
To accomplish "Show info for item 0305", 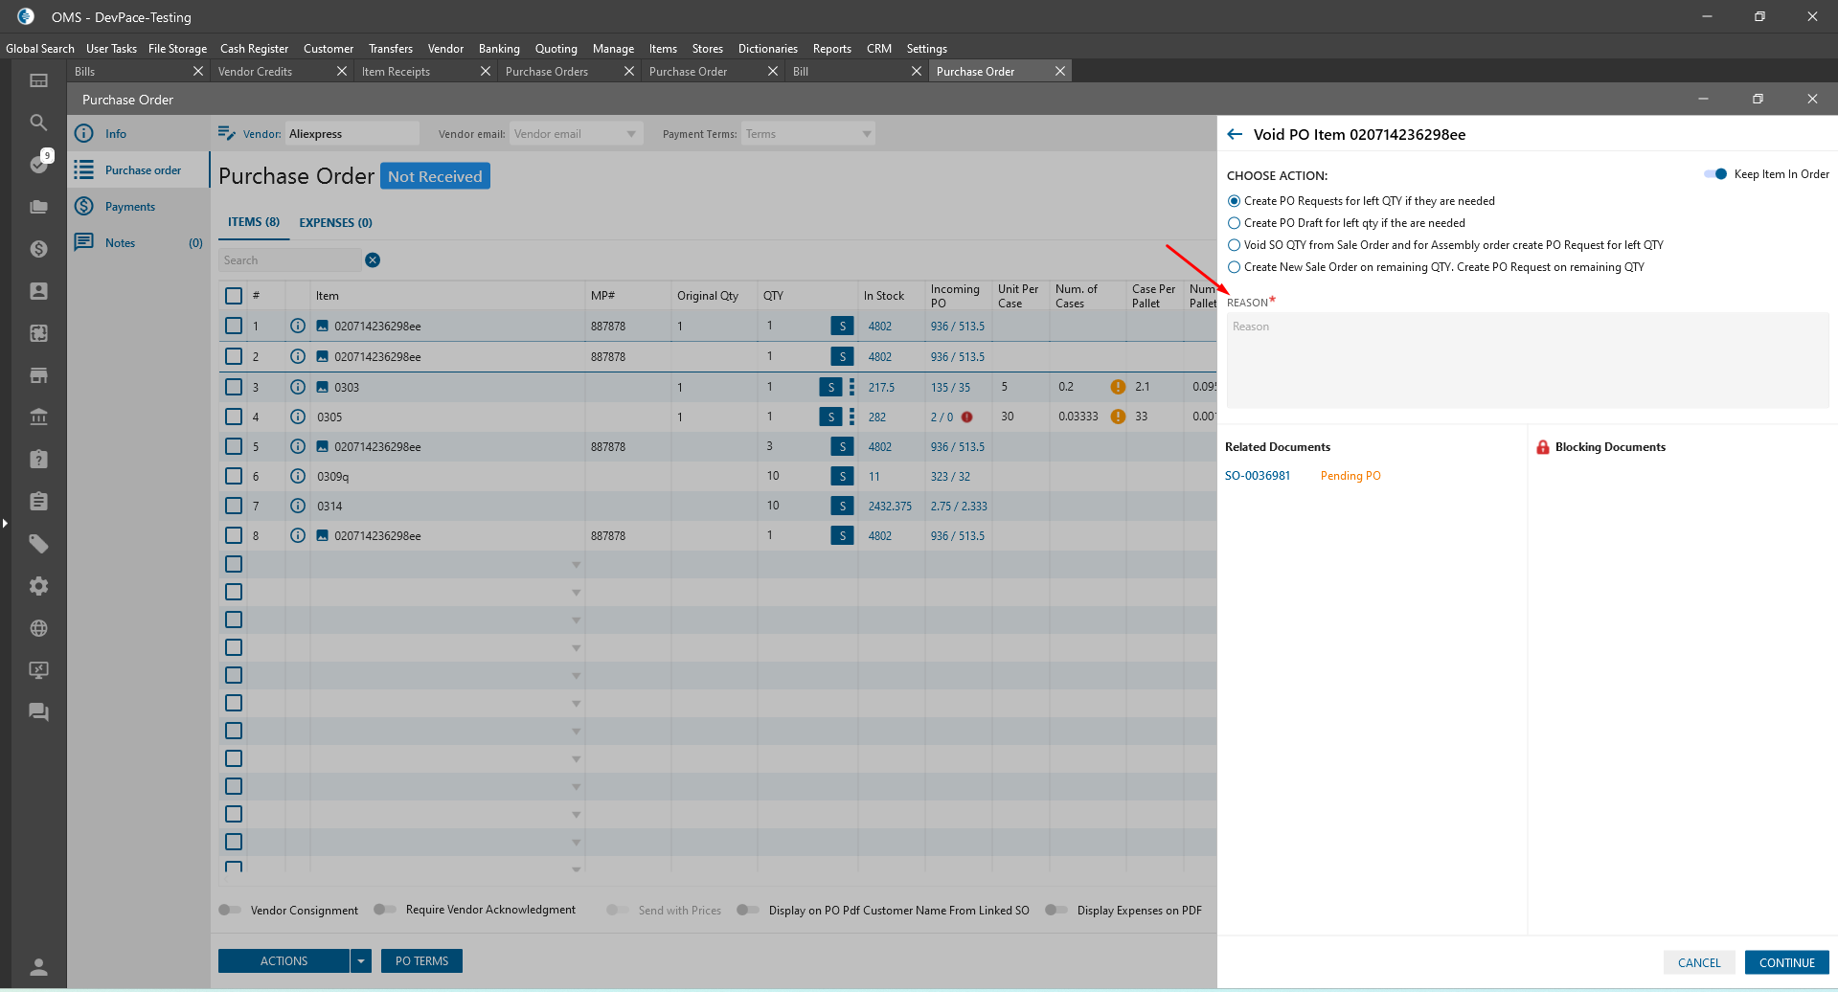I will (298, 417).
